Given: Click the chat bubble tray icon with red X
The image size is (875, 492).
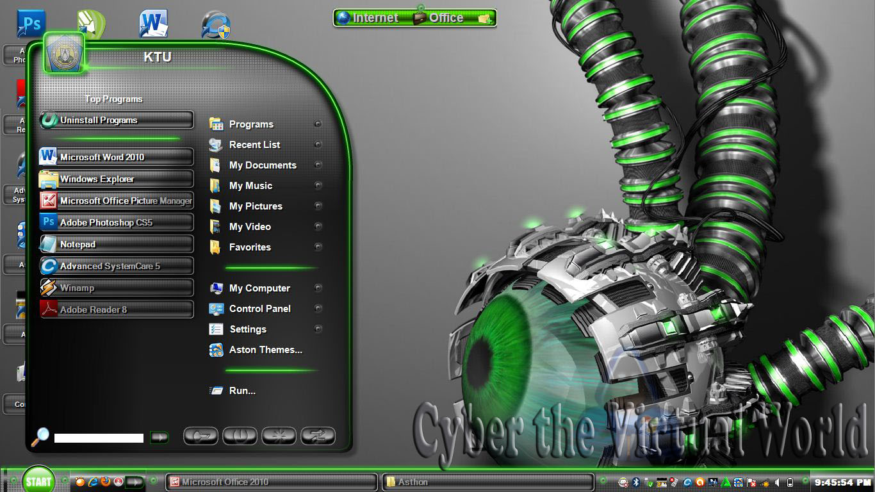Looking at the screenshot, I should [x=623, y=482].
